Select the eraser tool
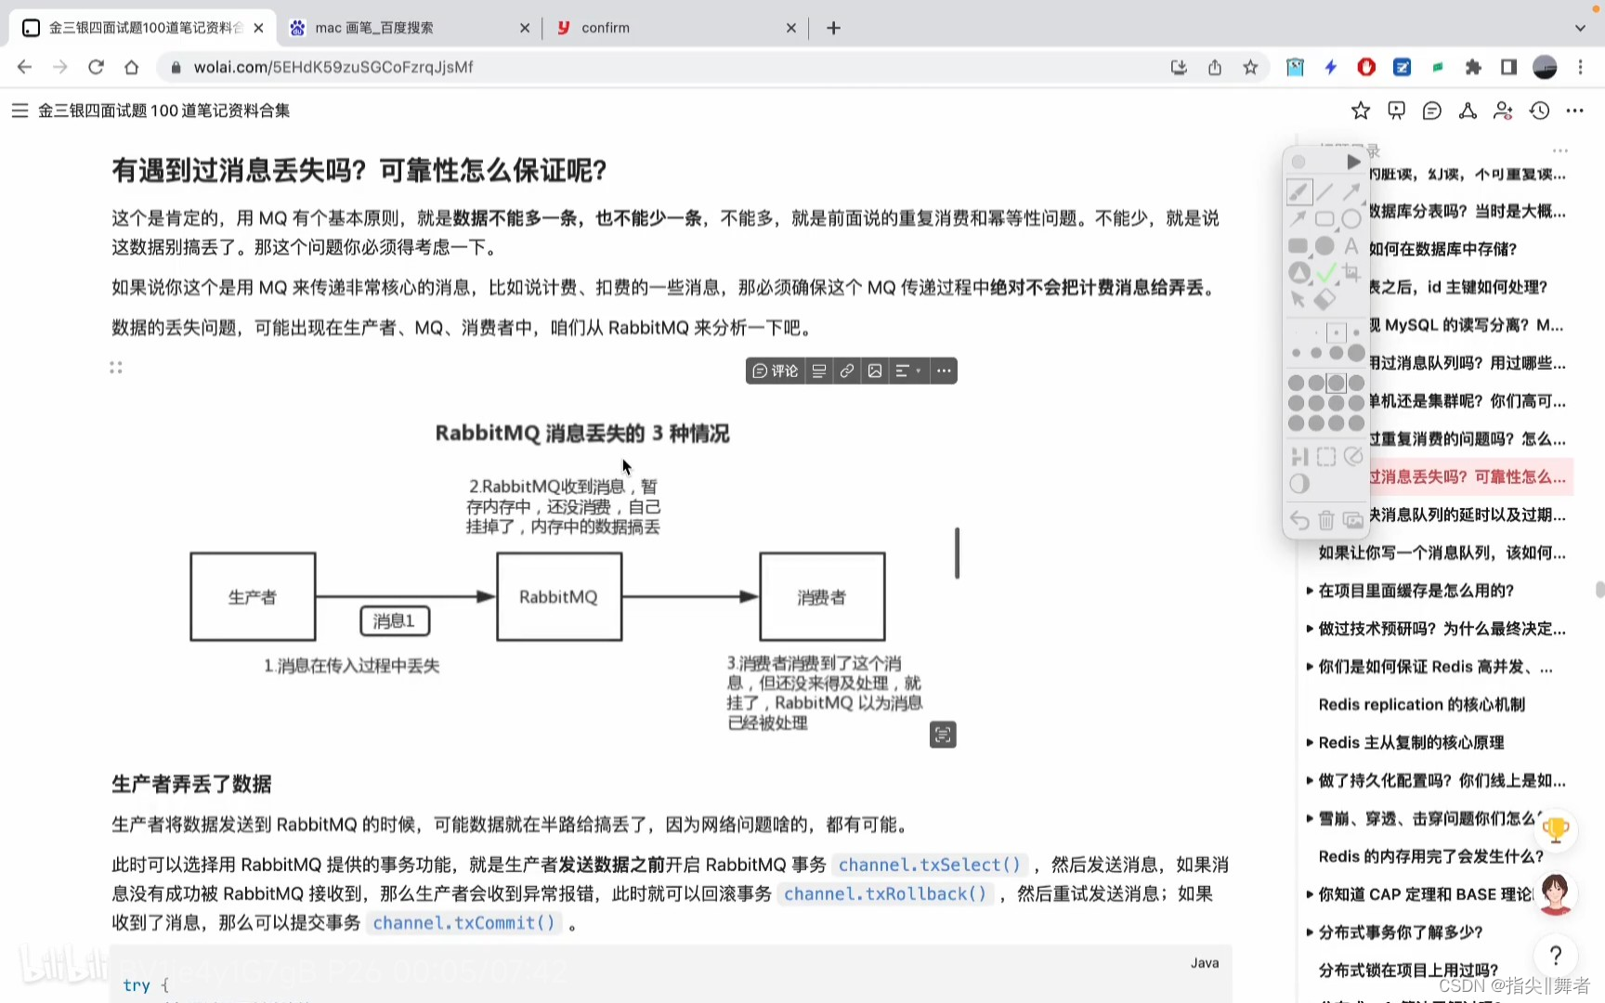The width and height of the screenshot is (1605, 1003). point(1325,299)
